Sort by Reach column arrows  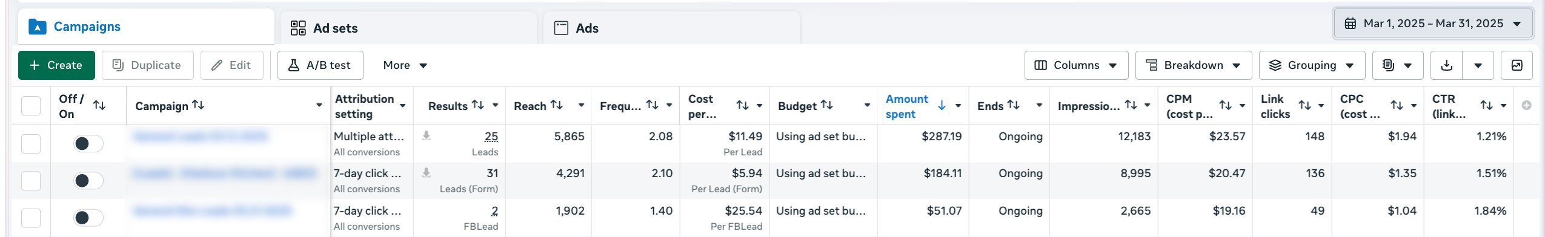pyautogui.click(x=557, y=105)
